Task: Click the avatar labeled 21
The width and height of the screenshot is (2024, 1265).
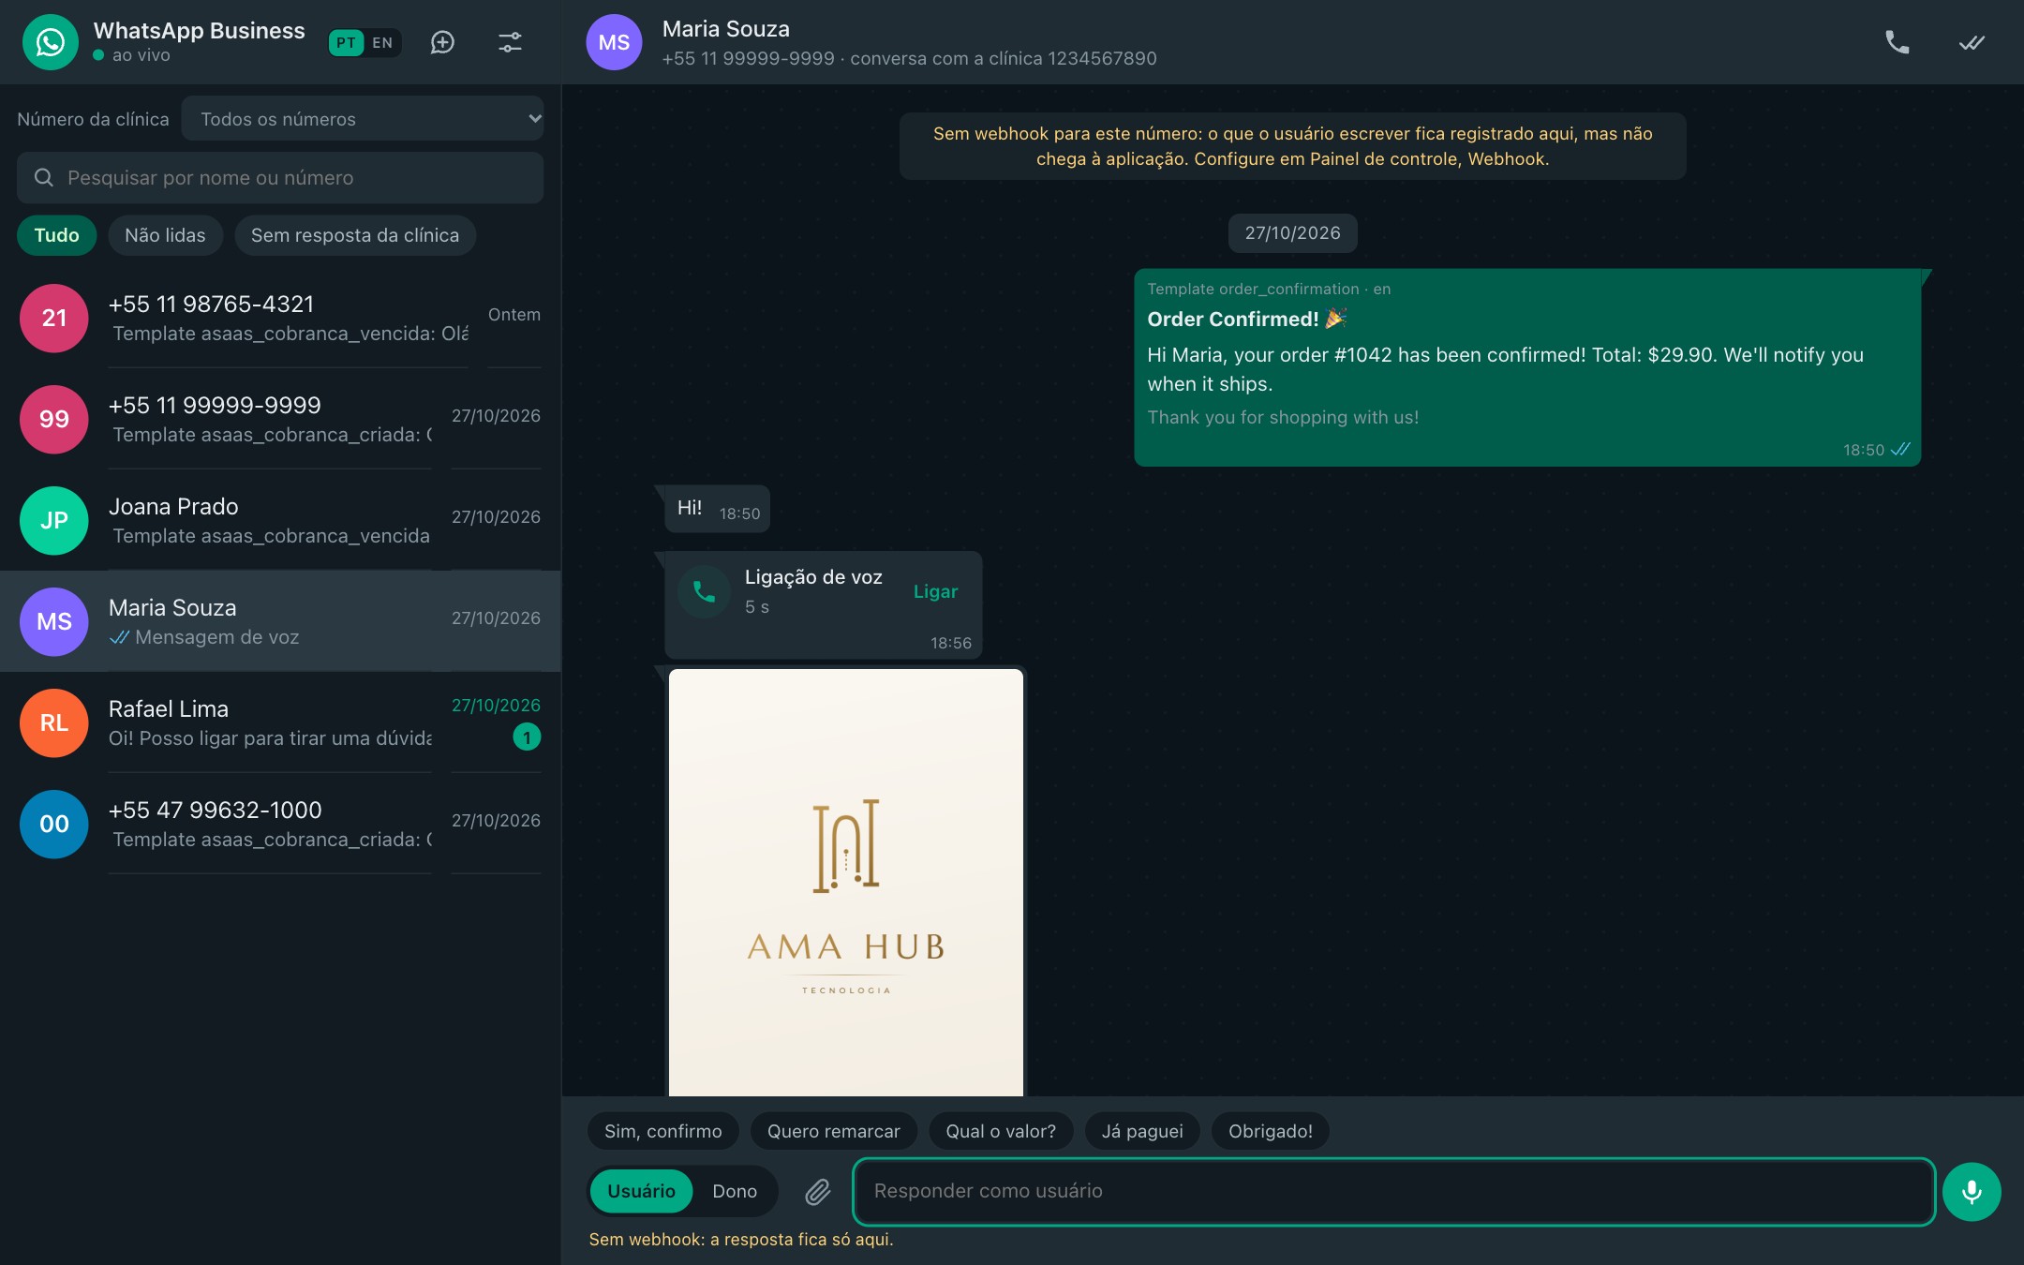Action: point(54,318)
